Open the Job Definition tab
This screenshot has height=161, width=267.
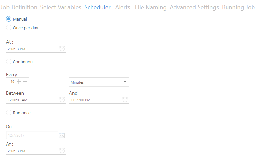pyautogui.click(x=18, y=7)
